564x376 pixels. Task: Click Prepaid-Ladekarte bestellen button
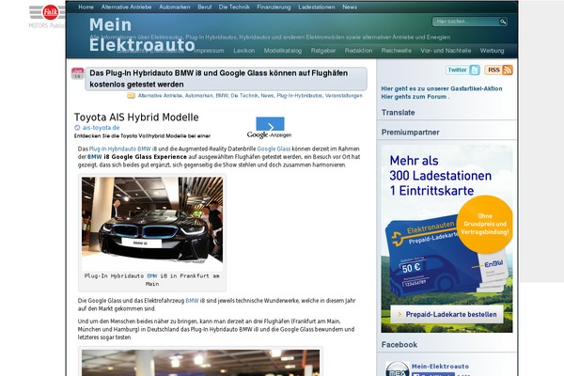[x=447, y=315]
